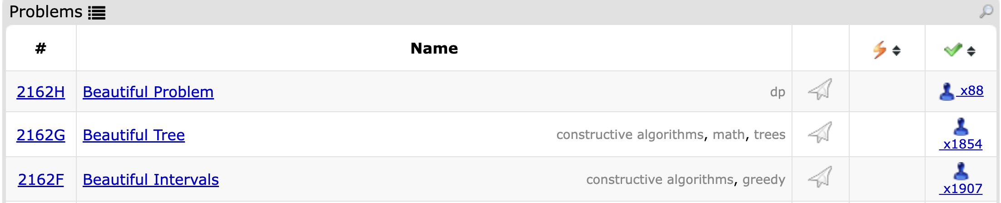Select the constructive algorithms tag for Beautiful Tree
The width and height of the screenshot is (1001, 203).
630,135
